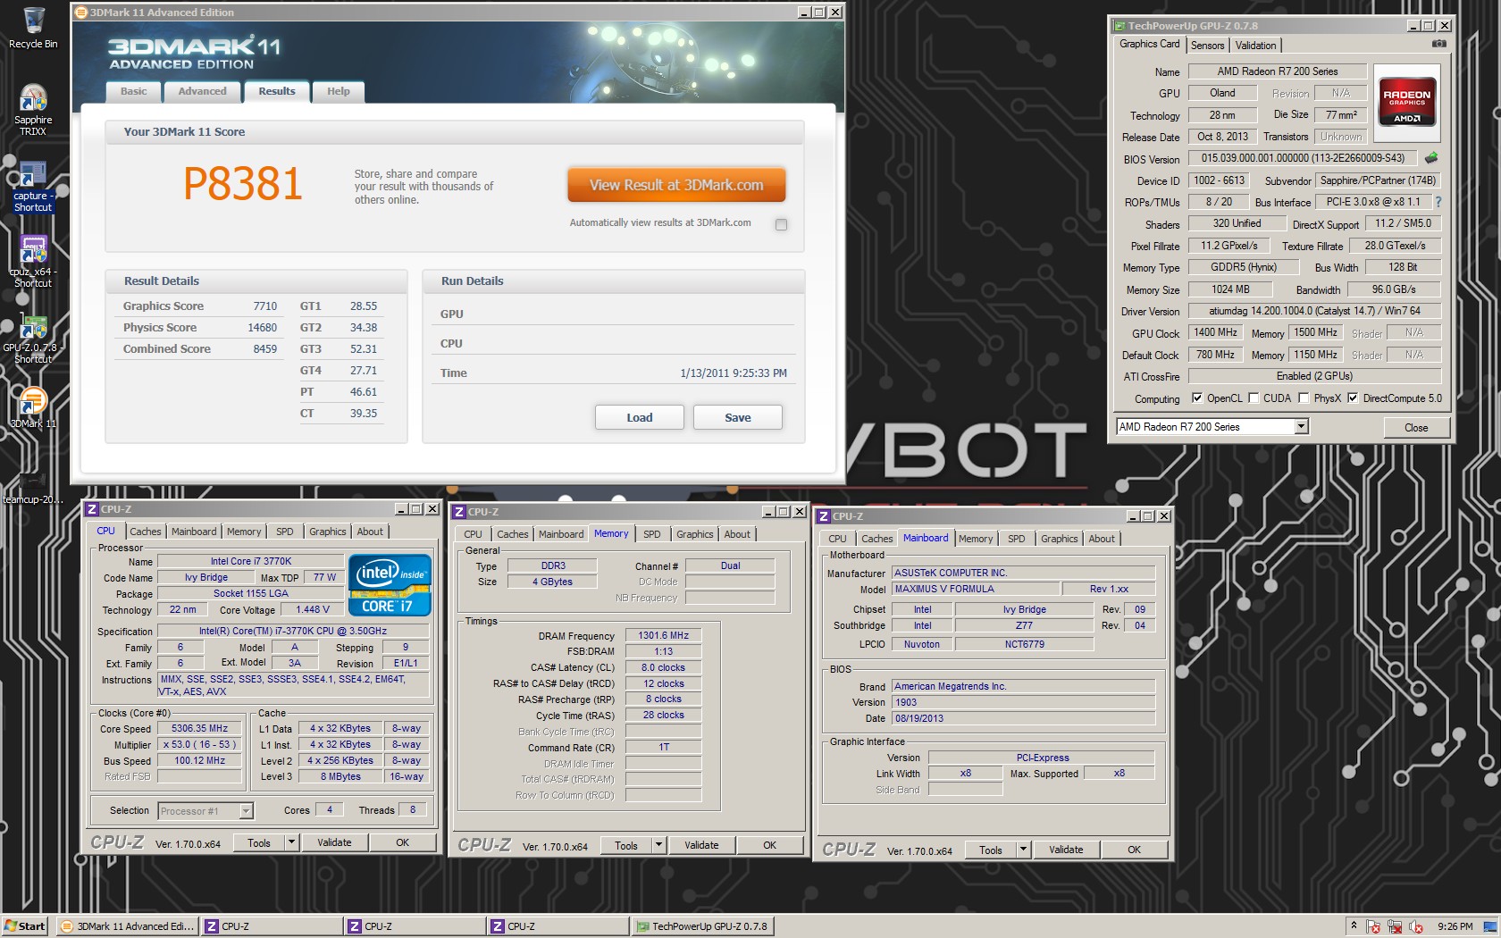Toggle the DirectCompute 5.0 checkbox
This screenshot has width=1501, height=938.
[x=1353, y=398]
